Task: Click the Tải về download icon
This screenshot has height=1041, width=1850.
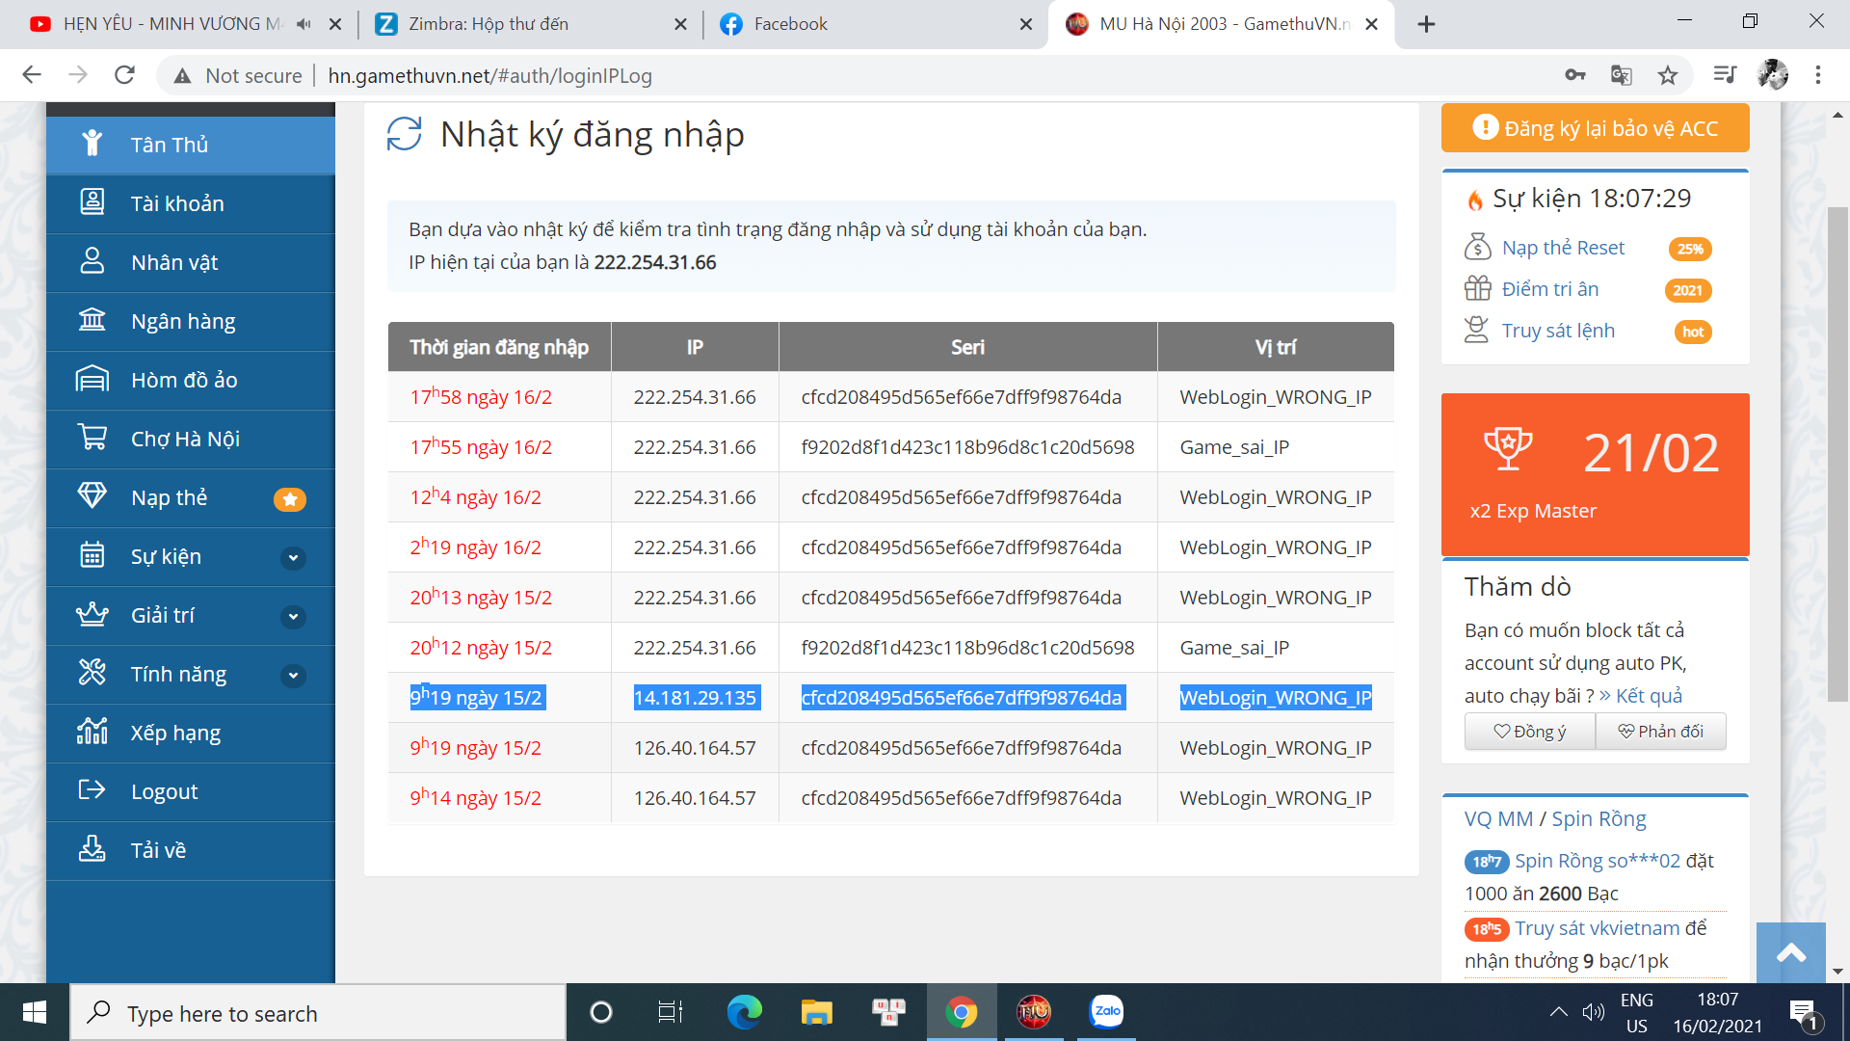Action: pos(92,849)
